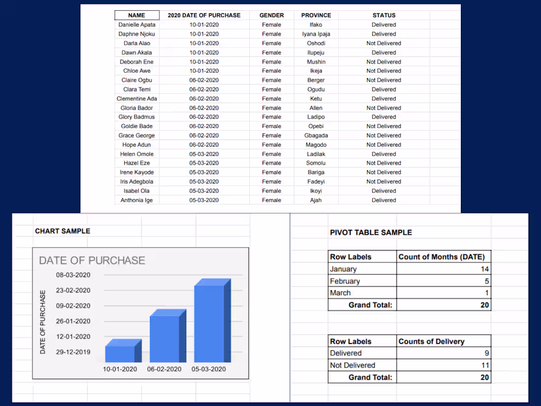Select the NAME column header
Viewport: 541px width, 406px height.
pyautogui.click(x=137, y=15)
